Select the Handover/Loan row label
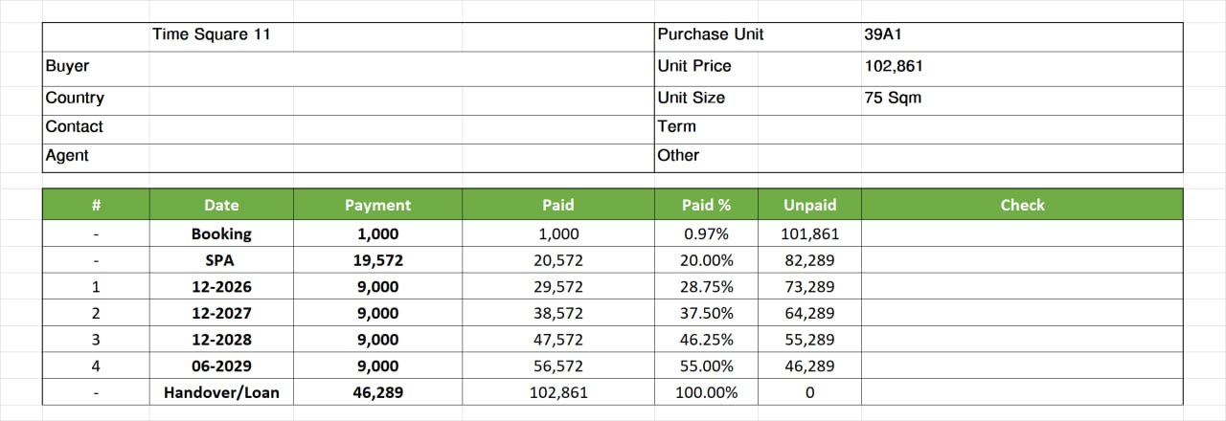Viewport: 1226px width, 421px height. (221, 392)
